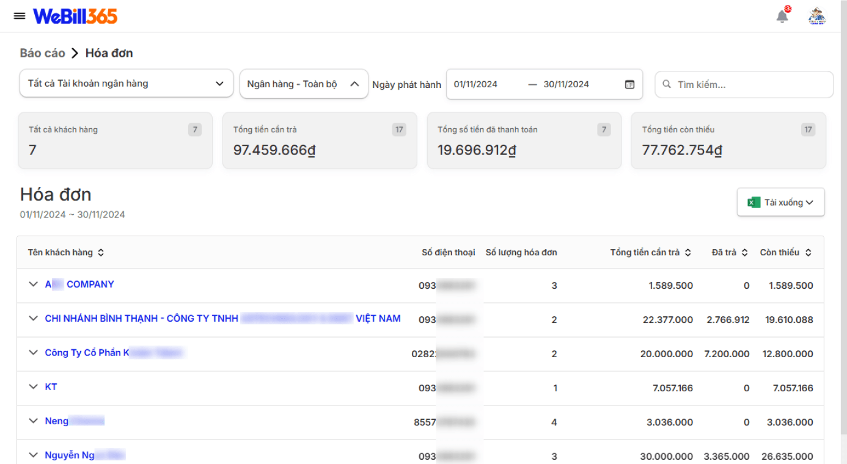Go to Báo cáo breadcrumb
Screen dimensions: 847x464
coord(42,53)
